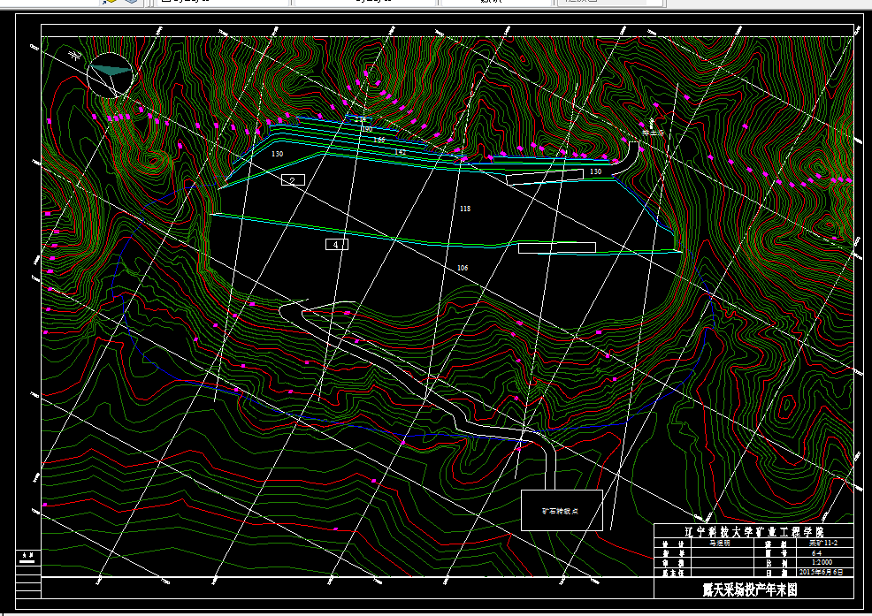This screenshot has height=616, width=872.
Task: Select the title text "露天采场投产年末图"
Action: [750, 589]
